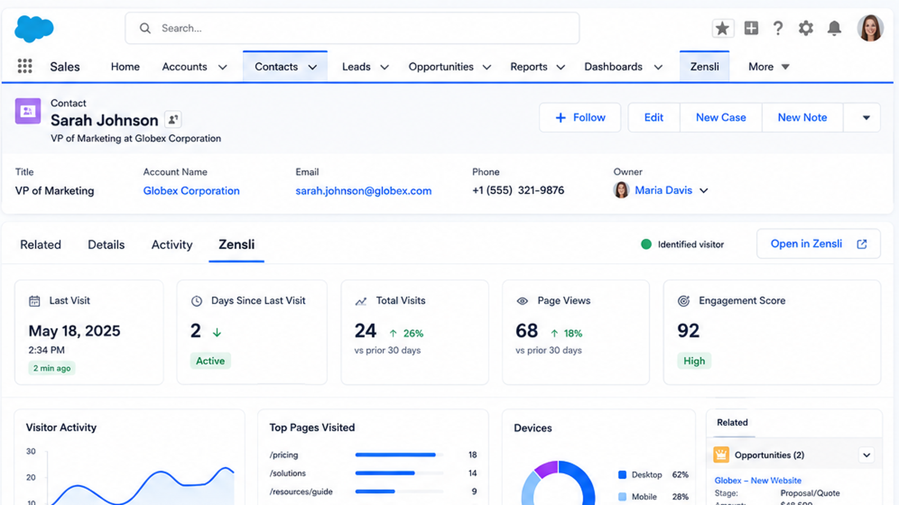Click the phone number +1 (555) 321-9876

518,190
